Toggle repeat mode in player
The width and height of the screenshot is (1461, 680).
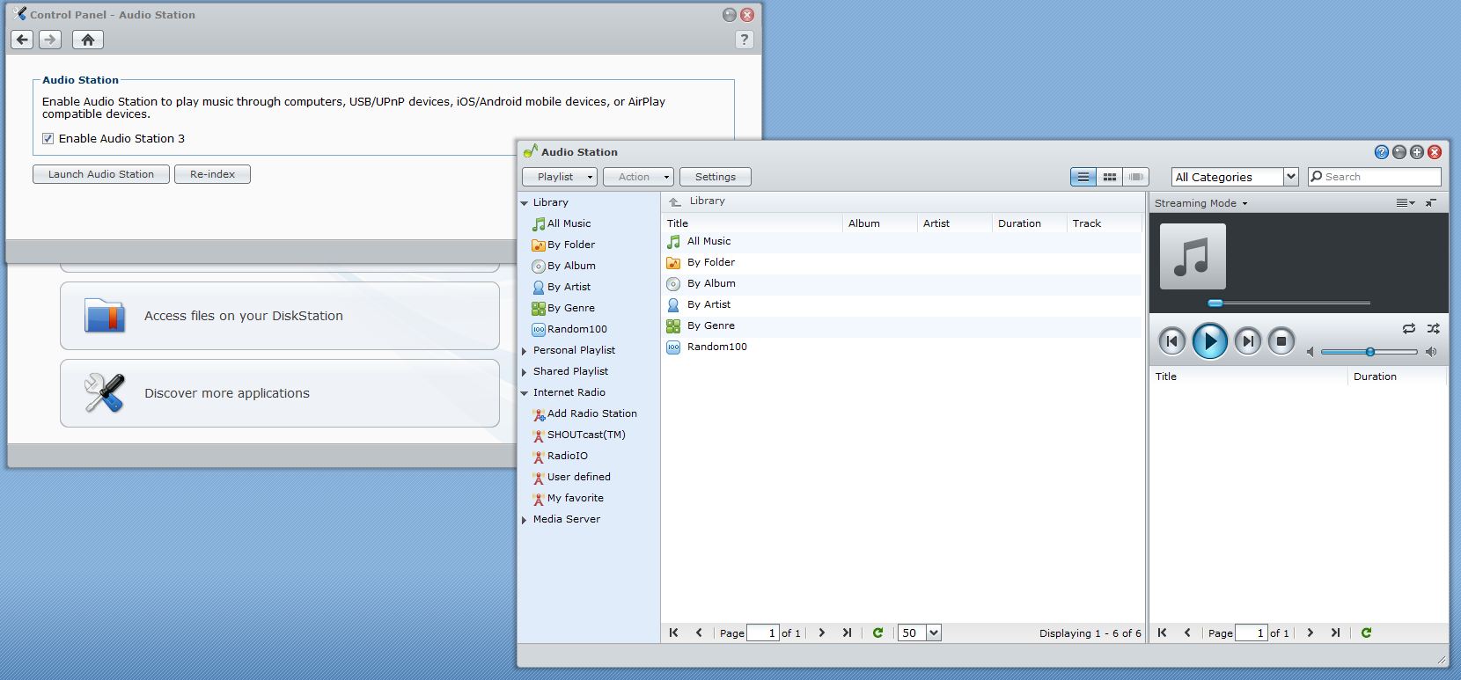tap(1409, 328)
